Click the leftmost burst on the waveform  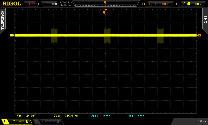click(x=54, y=36)
